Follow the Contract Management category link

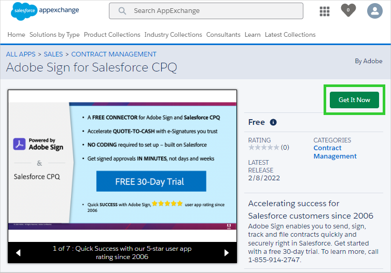335,152
